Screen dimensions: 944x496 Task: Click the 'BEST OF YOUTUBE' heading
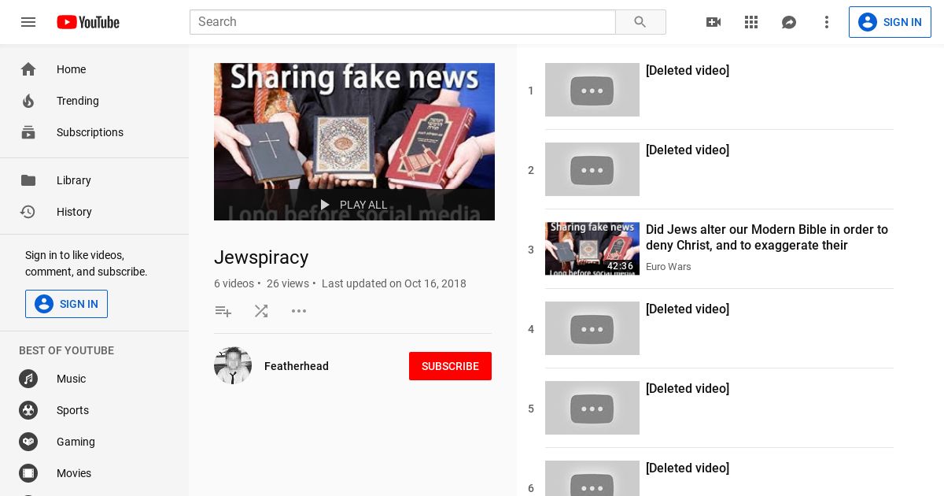pyautogui.click(x=66, y=350)
